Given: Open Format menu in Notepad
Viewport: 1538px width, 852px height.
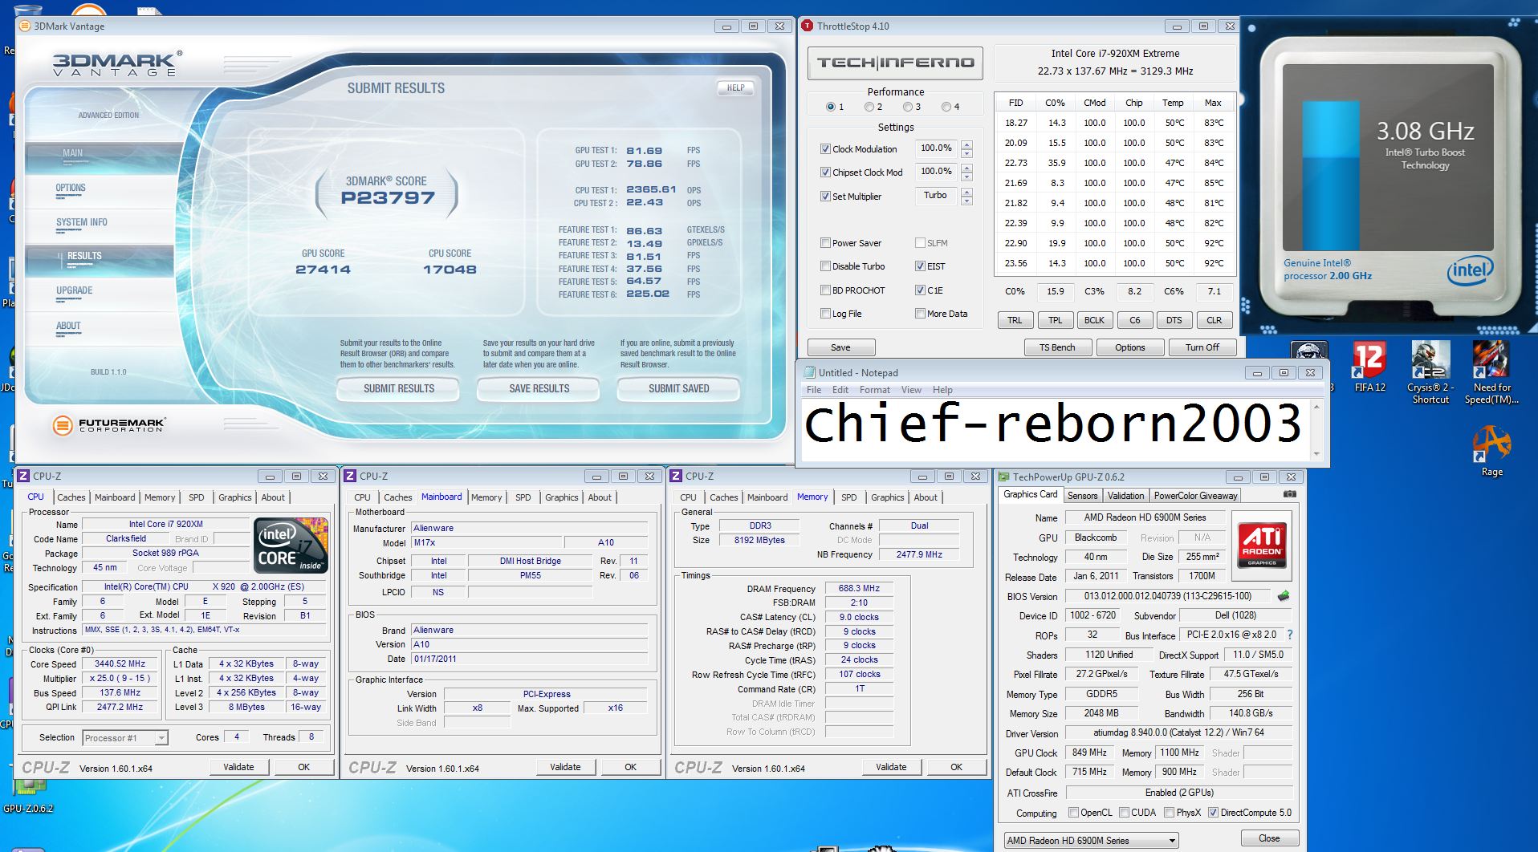Looking at the screenshot, I should (874, 390).
